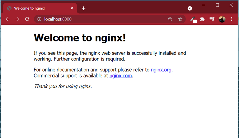Close the Welcome to nginx! tab
239x138 pixels.
tap(72, 8)
